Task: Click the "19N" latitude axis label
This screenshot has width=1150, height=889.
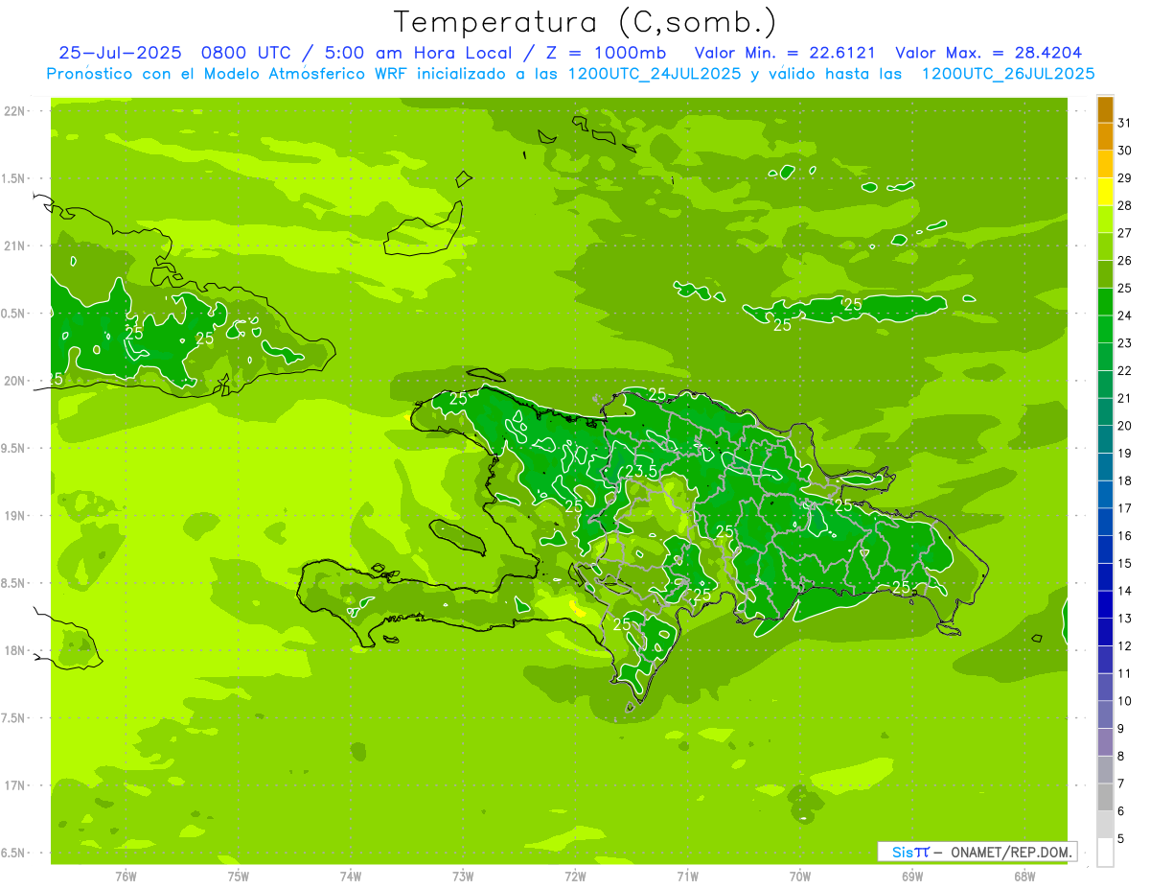Action: tap(14, 515)
